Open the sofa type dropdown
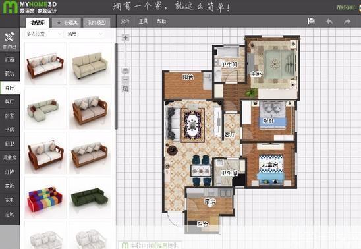 pyautogui.click(x=43, y=34)
